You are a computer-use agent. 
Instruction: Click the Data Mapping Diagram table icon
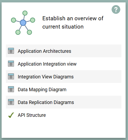coord(11,89)
